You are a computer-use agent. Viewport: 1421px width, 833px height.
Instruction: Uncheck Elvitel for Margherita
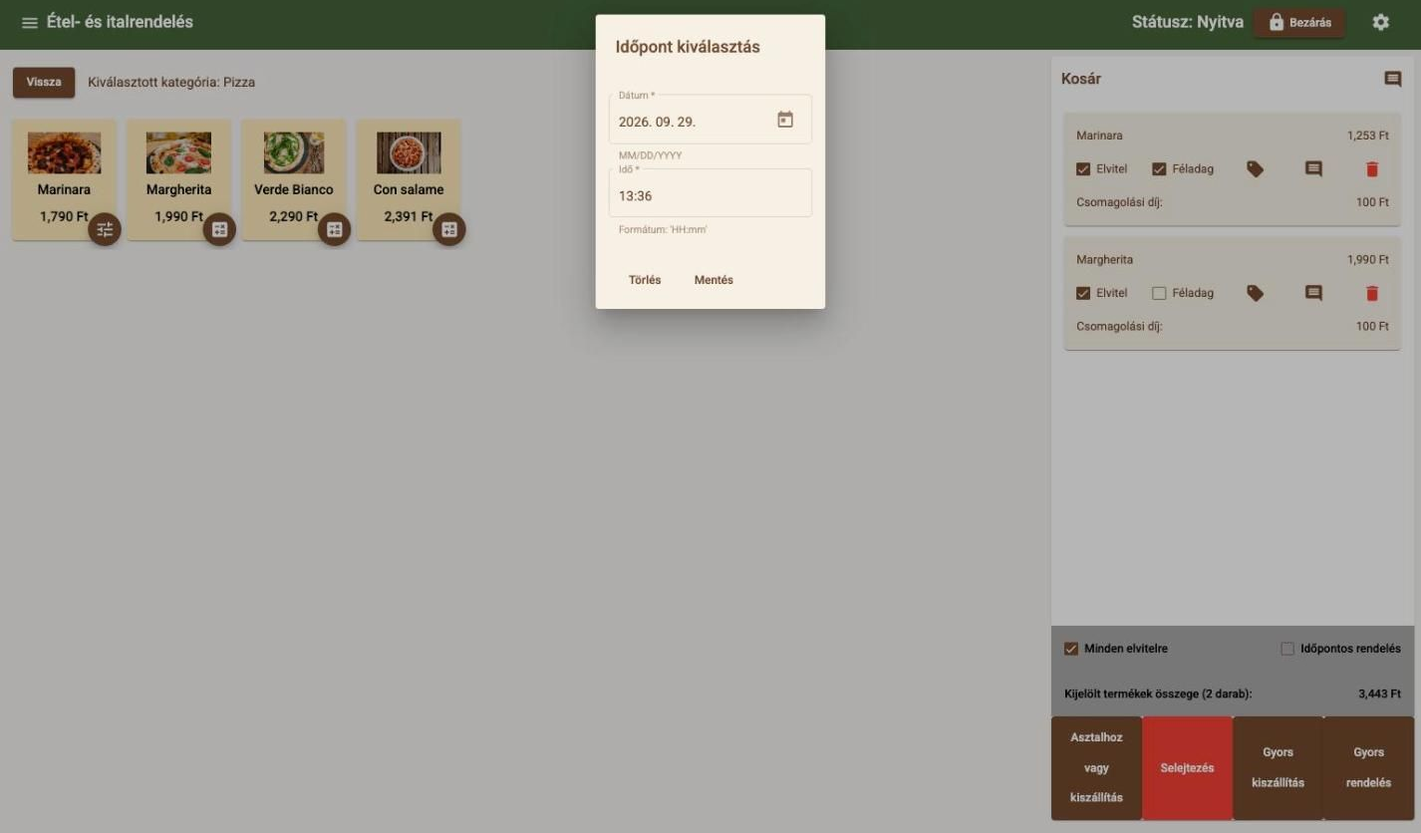[x=1083, y=293]
